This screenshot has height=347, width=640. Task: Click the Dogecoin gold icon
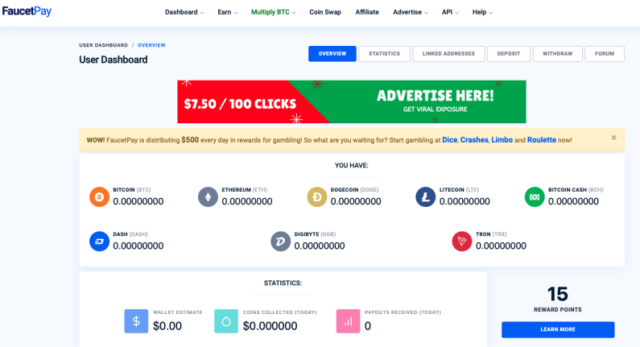pos(316,196)
